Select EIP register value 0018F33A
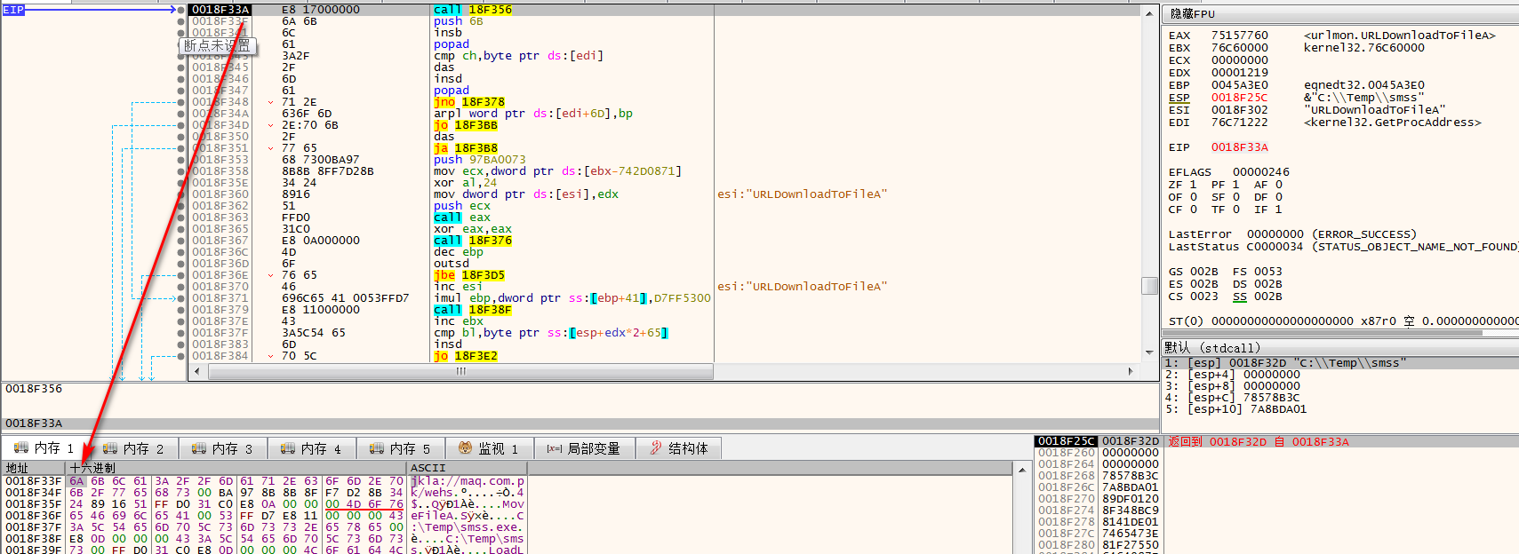Screen dimensions: 1519x554 [x=1240, y=147]
